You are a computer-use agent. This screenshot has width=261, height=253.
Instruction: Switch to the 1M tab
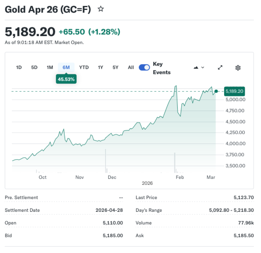(50, 67)
